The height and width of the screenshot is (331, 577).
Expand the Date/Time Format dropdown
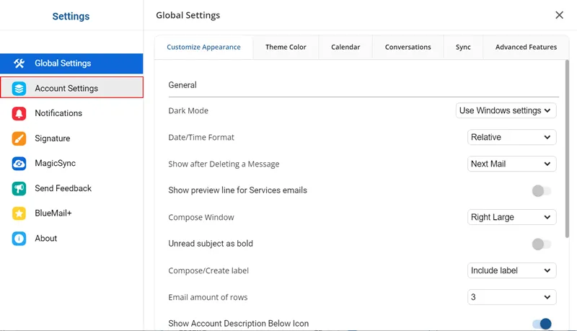pyautogui.click(x=511, y=137)
